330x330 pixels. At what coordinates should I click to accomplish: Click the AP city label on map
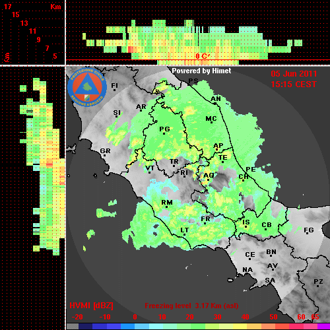pyautogui.click(x=218, y=146)
